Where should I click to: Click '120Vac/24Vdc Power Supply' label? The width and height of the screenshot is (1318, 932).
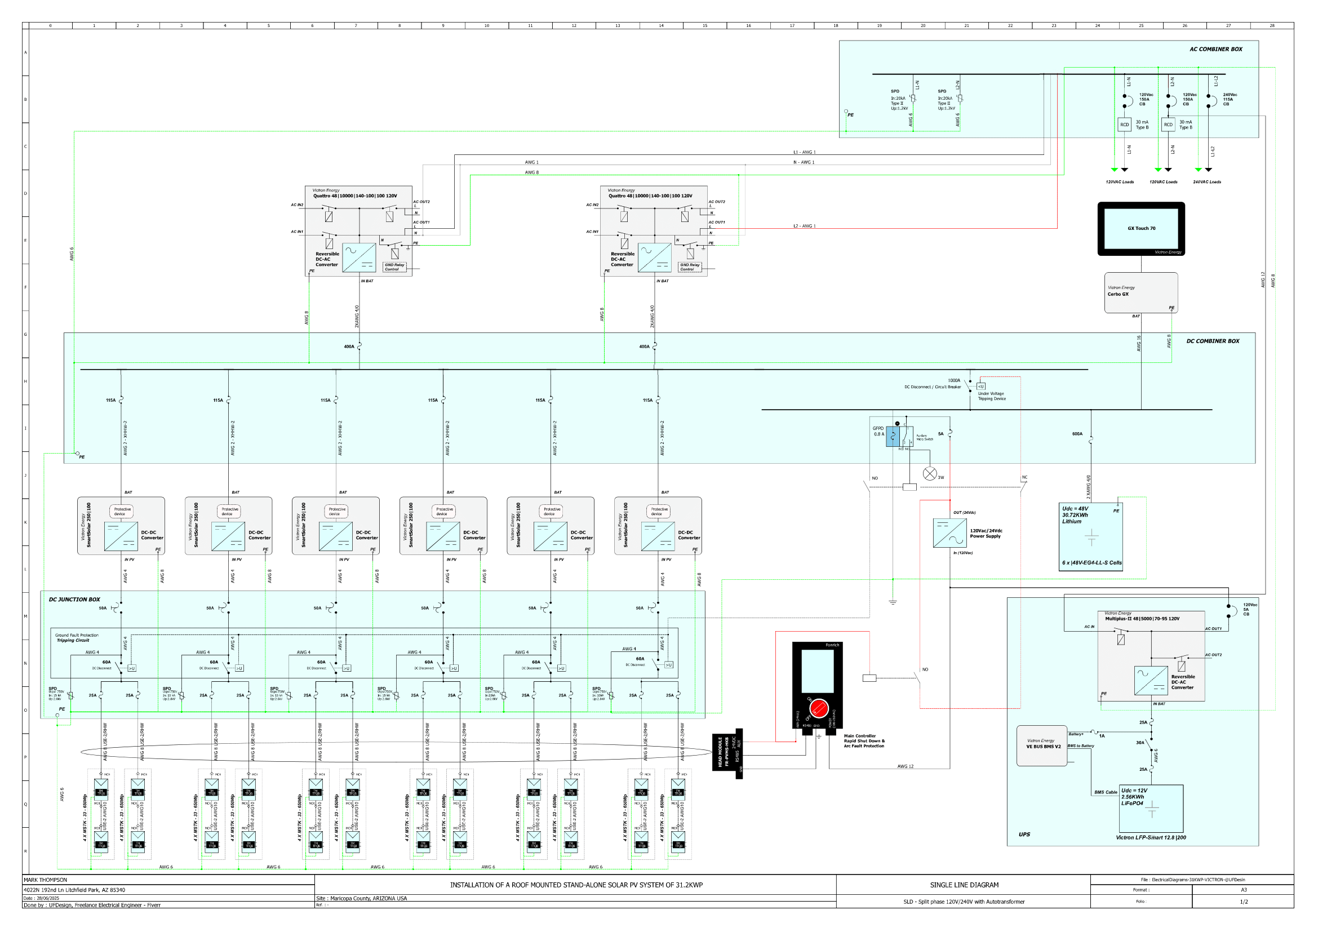pyautogui.click(x=986, y=534)
